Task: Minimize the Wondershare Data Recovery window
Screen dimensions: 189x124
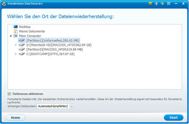Action: pyautogui.click(x=176, y=3)
